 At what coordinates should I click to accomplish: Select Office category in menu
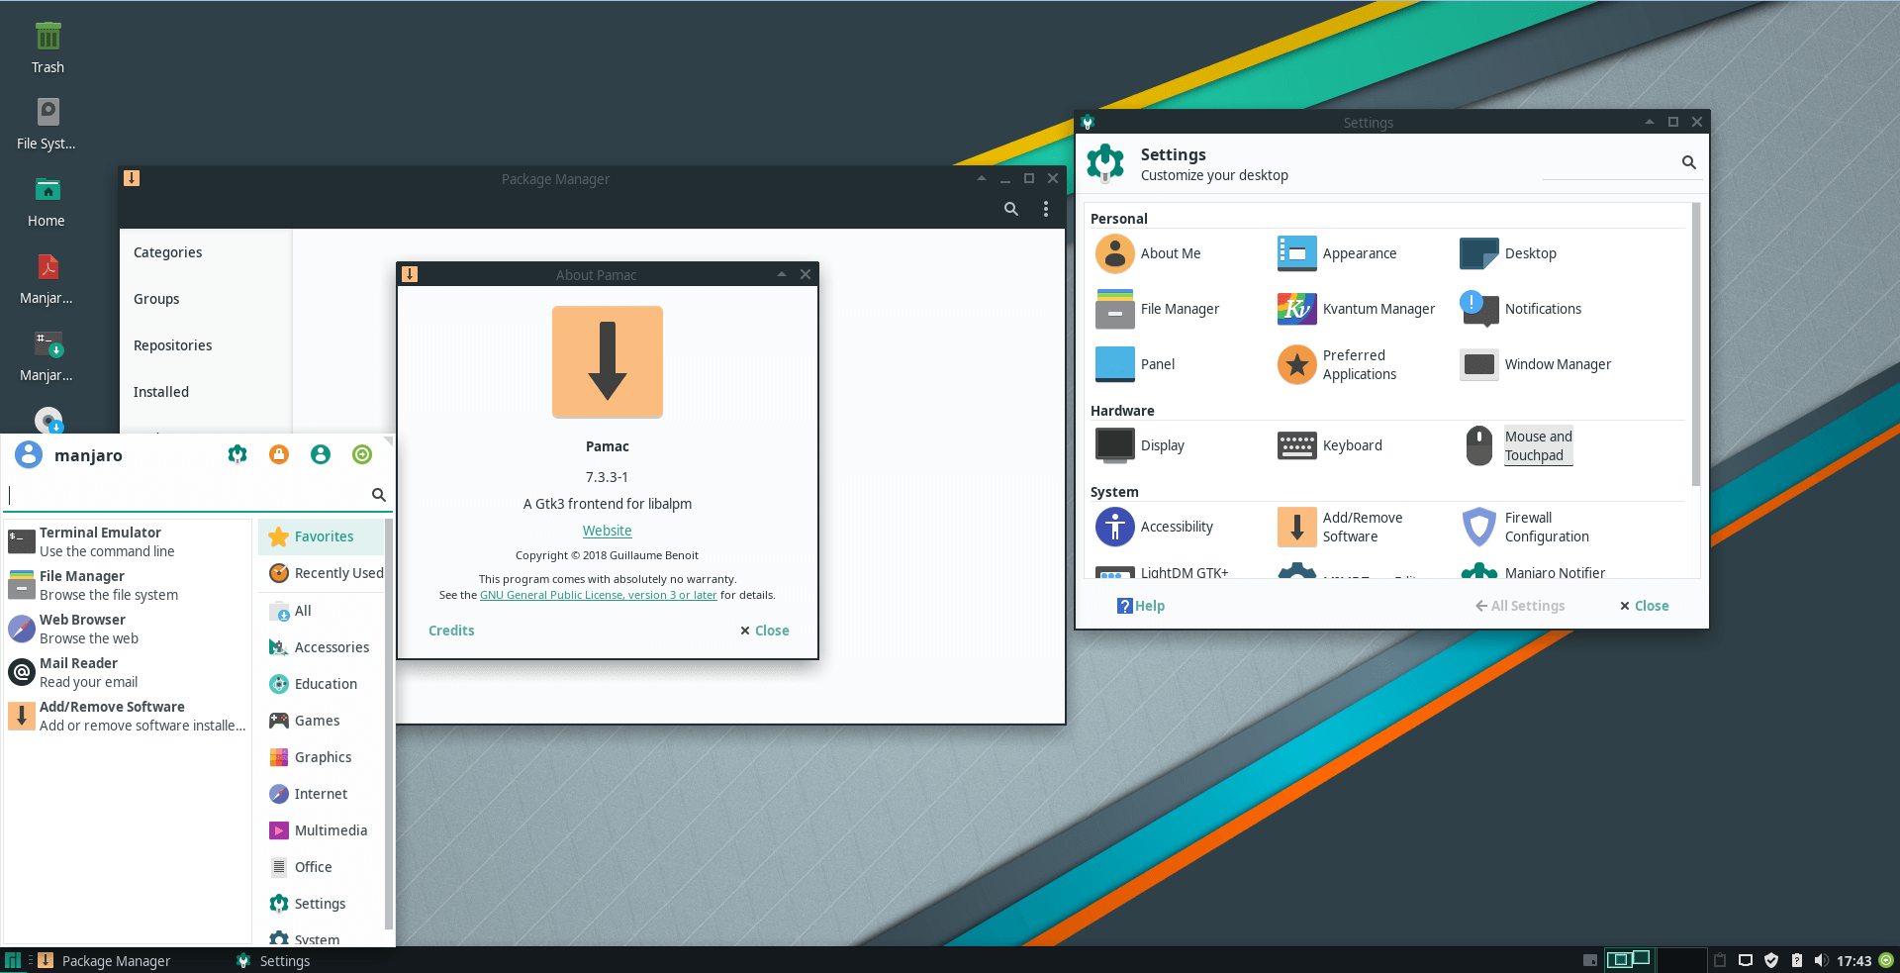[322, 867]
